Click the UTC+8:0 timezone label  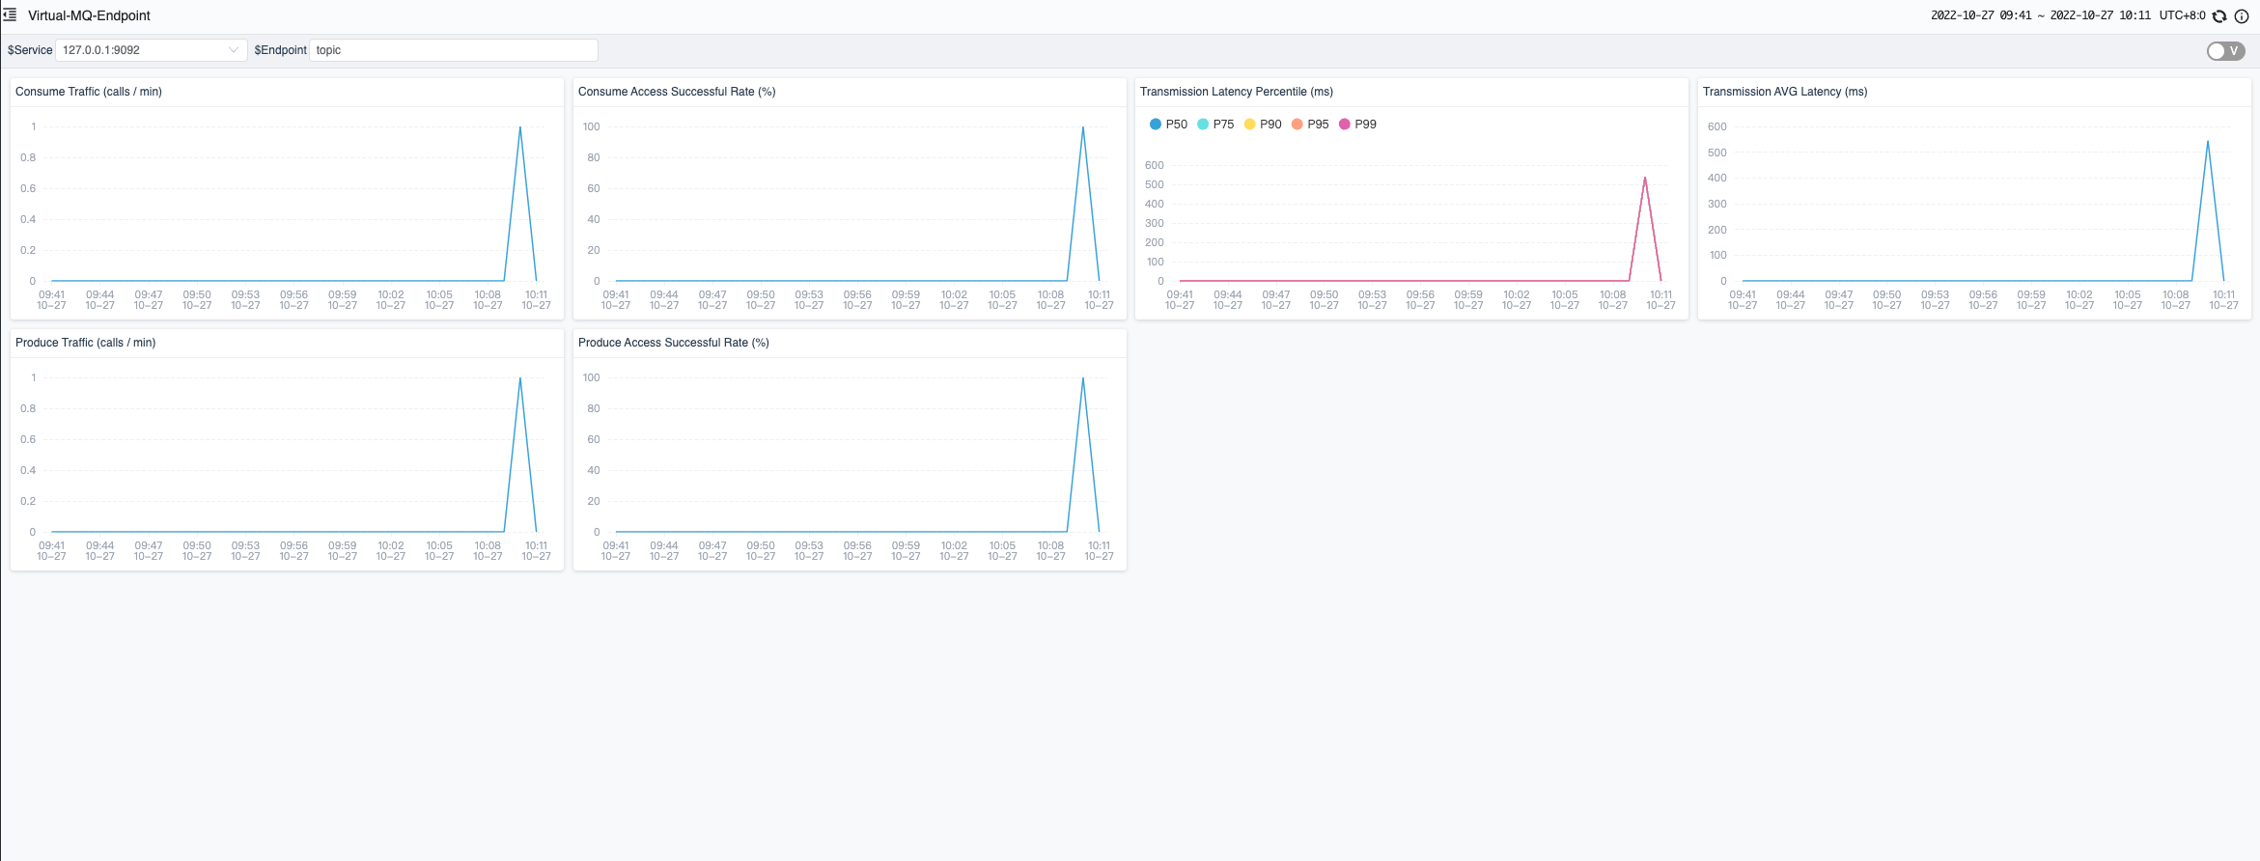[2182, 15]
